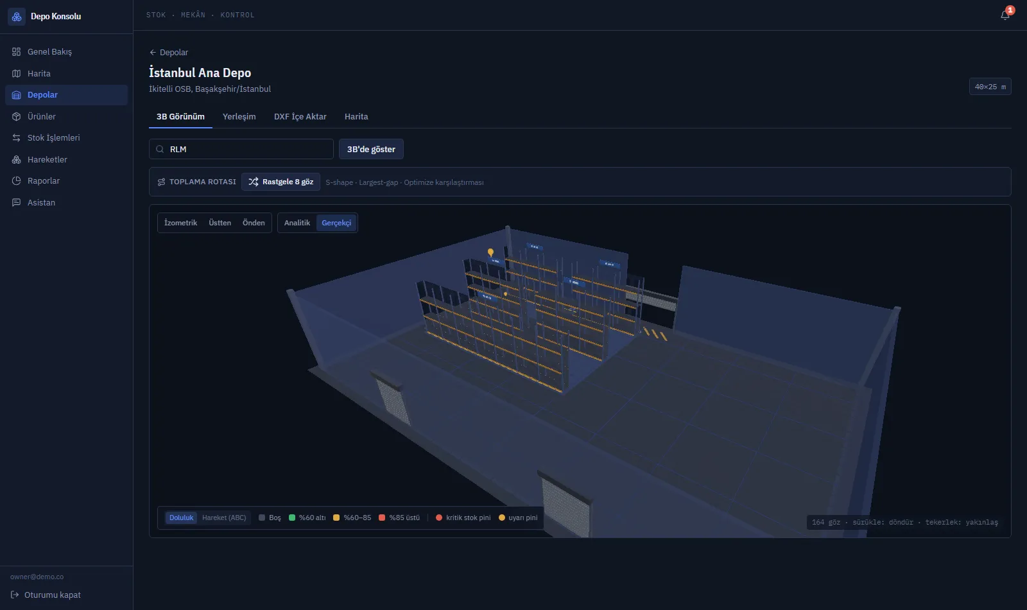This screenshot has height=610, width=1027.
Task: Click the 3B'de göster button
Action: 371,149
